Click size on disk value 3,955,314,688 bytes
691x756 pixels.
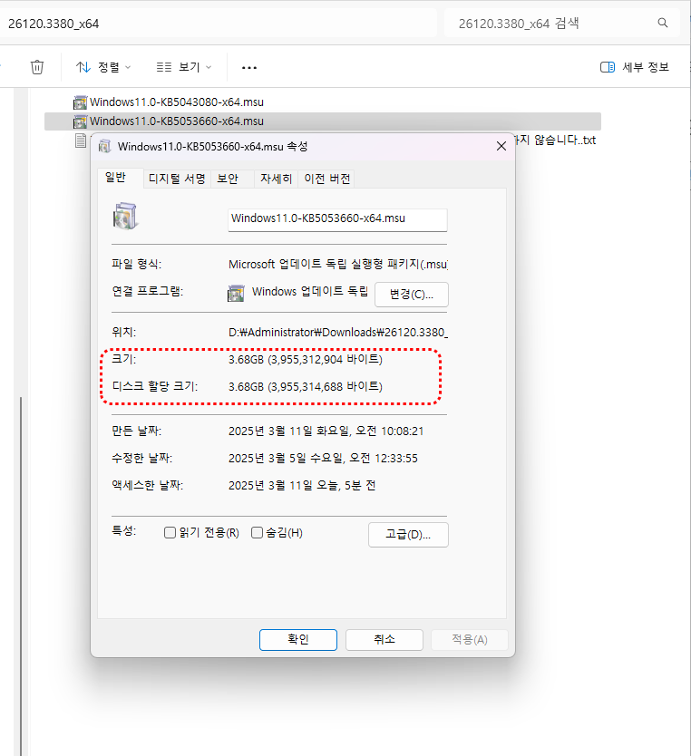click(x=306, y=387)
